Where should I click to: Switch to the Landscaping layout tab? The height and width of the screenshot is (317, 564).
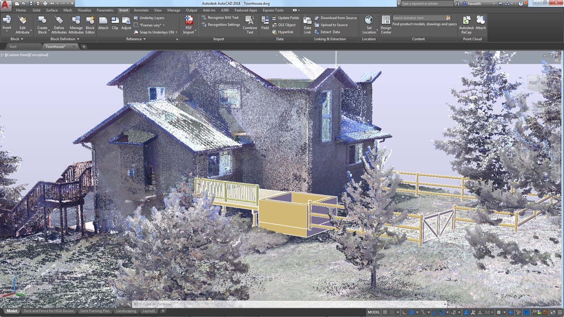tap(126, 311)
